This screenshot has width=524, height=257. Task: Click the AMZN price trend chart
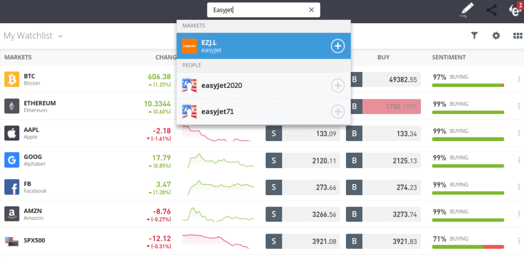218,214
